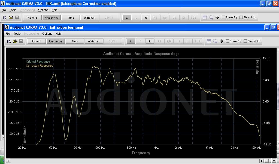Open Options menu in NIX.amf window
The image size is (279, 164).
point(43,10)
